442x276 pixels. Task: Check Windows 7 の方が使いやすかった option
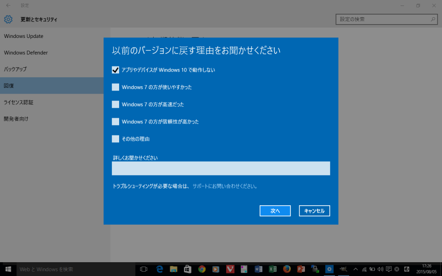[115, 87]
